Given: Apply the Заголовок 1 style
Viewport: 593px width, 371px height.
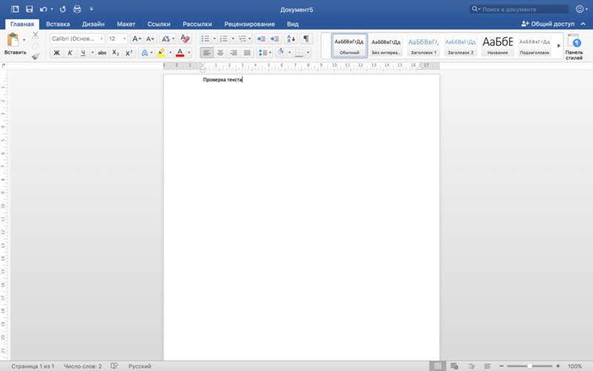Looking at the screenshot, I should 423,45.
